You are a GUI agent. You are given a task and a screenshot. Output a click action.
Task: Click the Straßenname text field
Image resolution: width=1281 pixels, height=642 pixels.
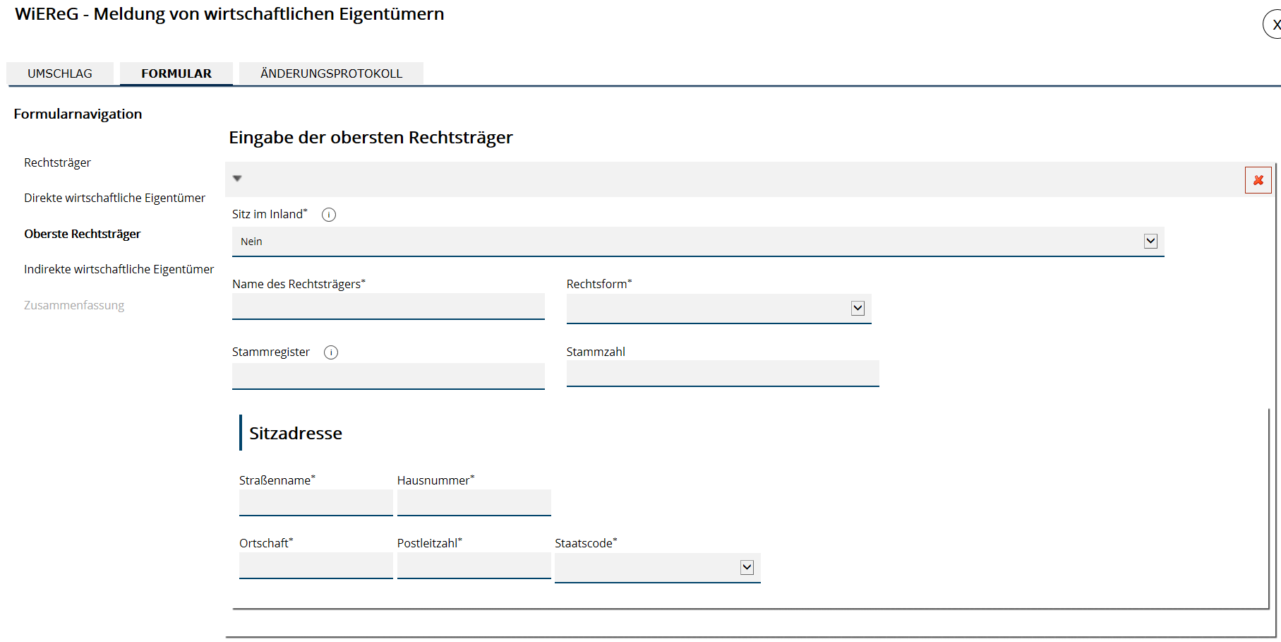(315, 503)
